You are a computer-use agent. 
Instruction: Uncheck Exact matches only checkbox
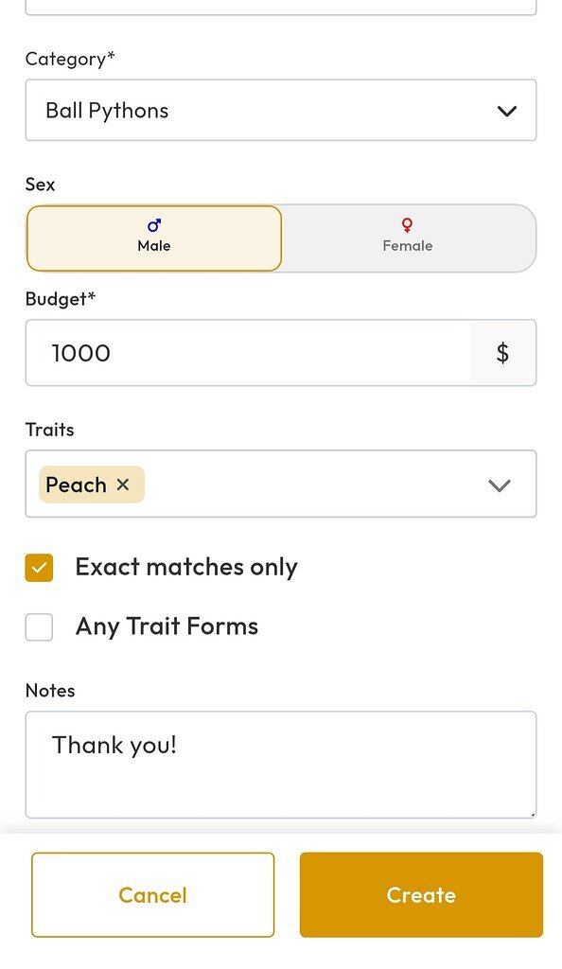(39, 568)
